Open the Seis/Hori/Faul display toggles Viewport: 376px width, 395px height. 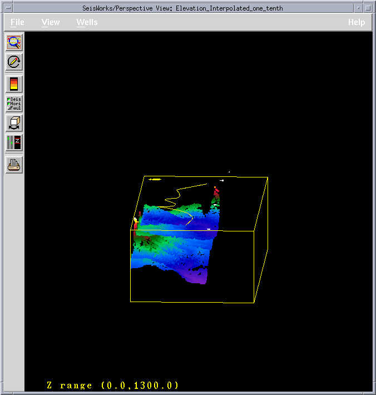tap(14, 103)
